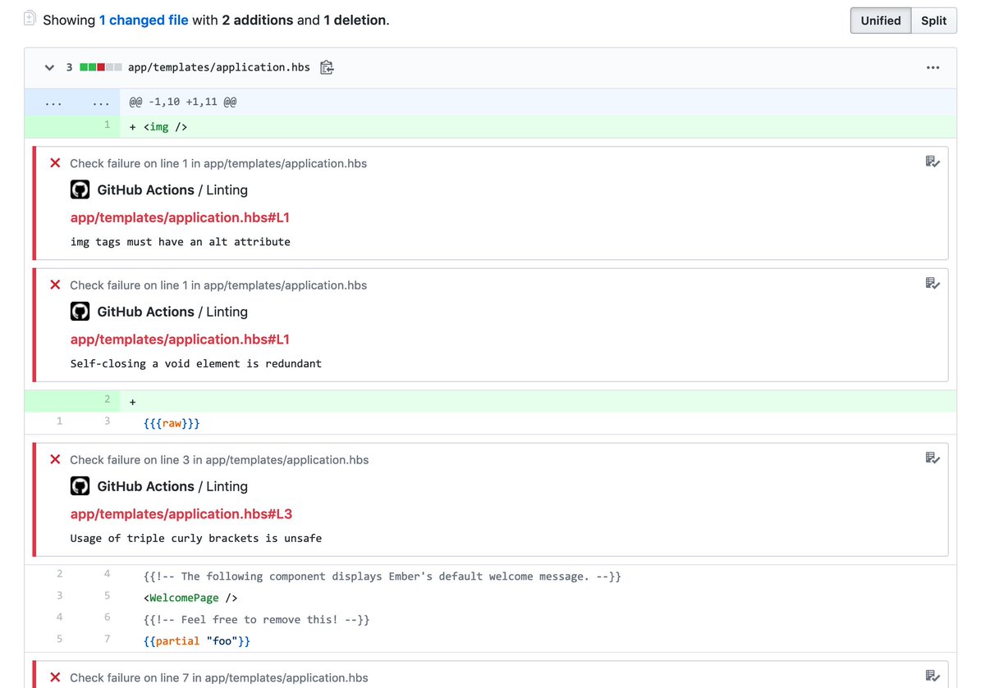
Task: Expand hidden lines at '@@ -1,10 +1,11 @@'
Action: [x=72, y=103]
